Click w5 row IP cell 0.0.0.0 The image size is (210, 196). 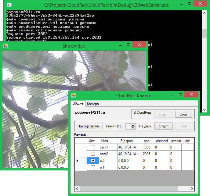(x=129, y=161)
